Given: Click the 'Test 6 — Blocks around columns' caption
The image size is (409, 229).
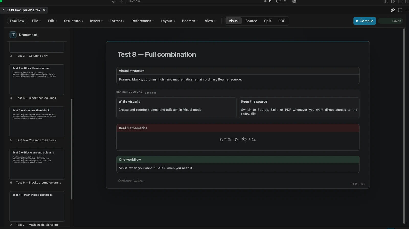Looking at the screenshot, I should tap(38, 183).
